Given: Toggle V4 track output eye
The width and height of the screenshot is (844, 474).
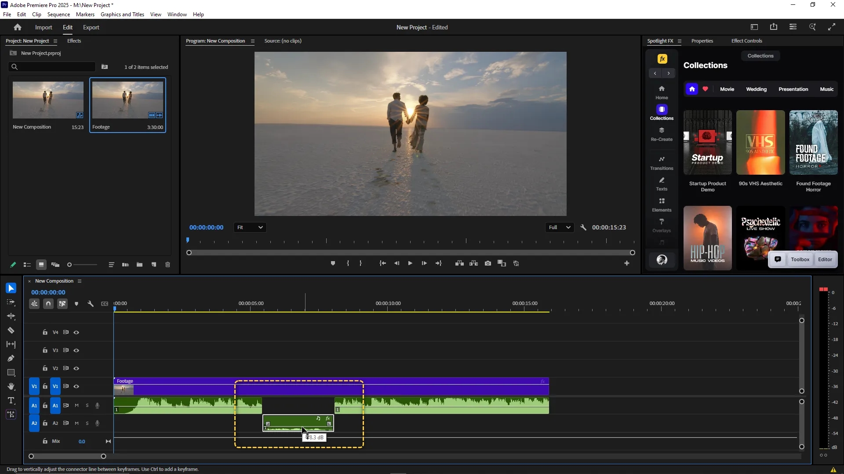Looking at the screenshot, I should click(x=76, y=333).
